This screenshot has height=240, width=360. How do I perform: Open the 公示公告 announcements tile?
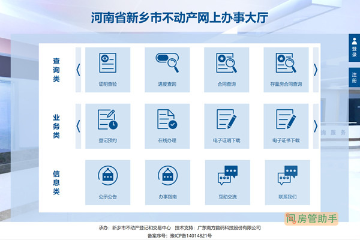coord(107,182)
